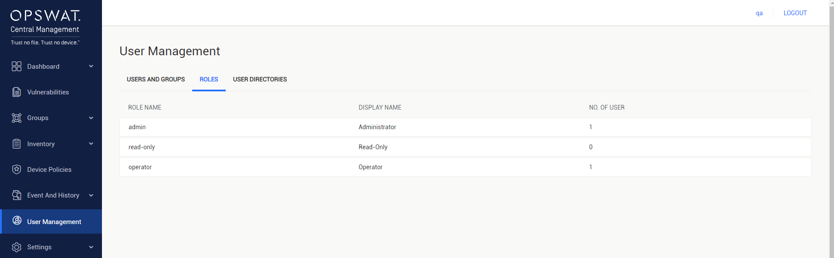
Task: Expand the Inventory chevron
Action: 91,144
